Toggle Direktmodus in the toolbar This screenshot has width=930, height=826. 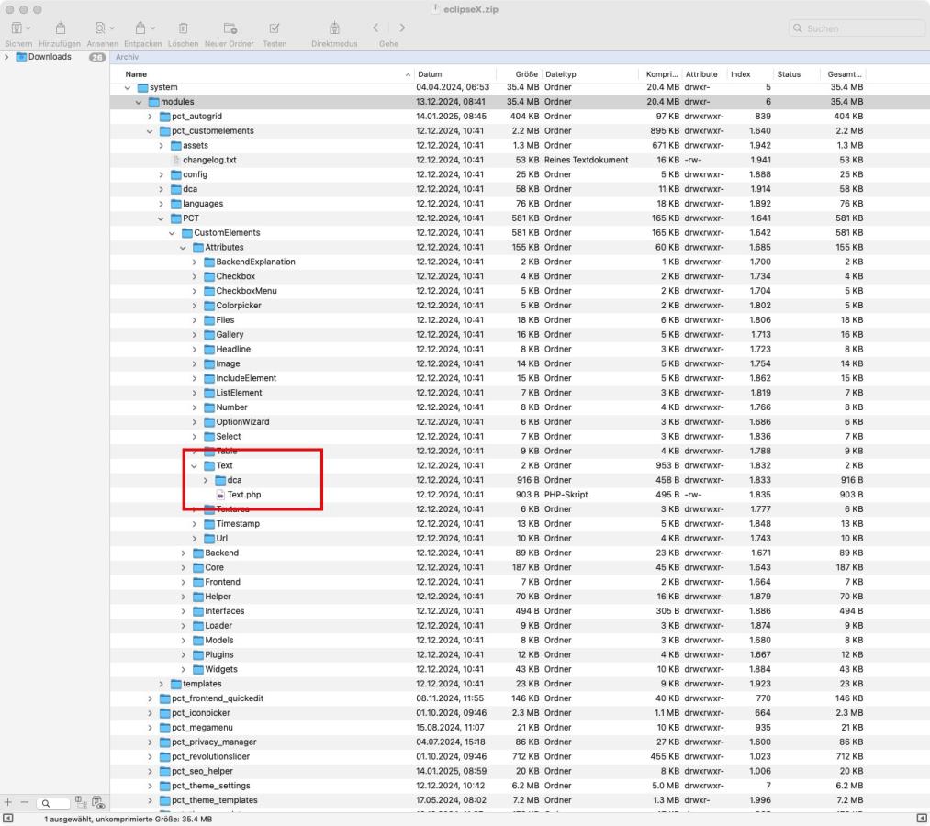(334, 28)
